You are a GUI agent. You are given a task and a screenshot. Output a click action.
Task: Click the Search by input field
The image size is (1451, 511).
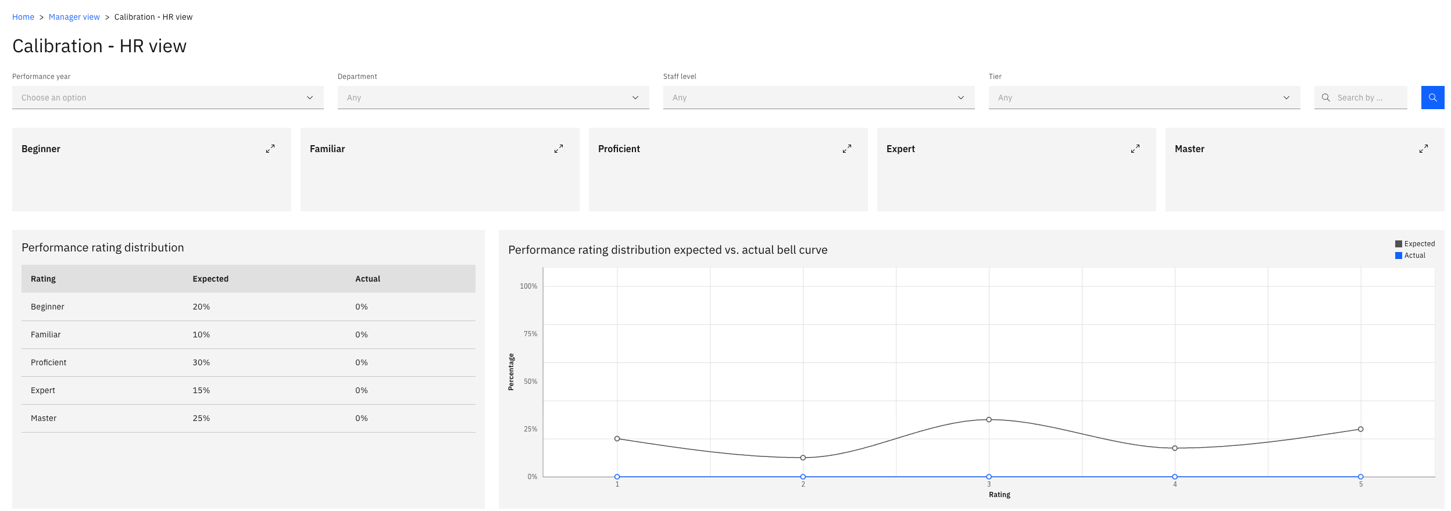1361,98
